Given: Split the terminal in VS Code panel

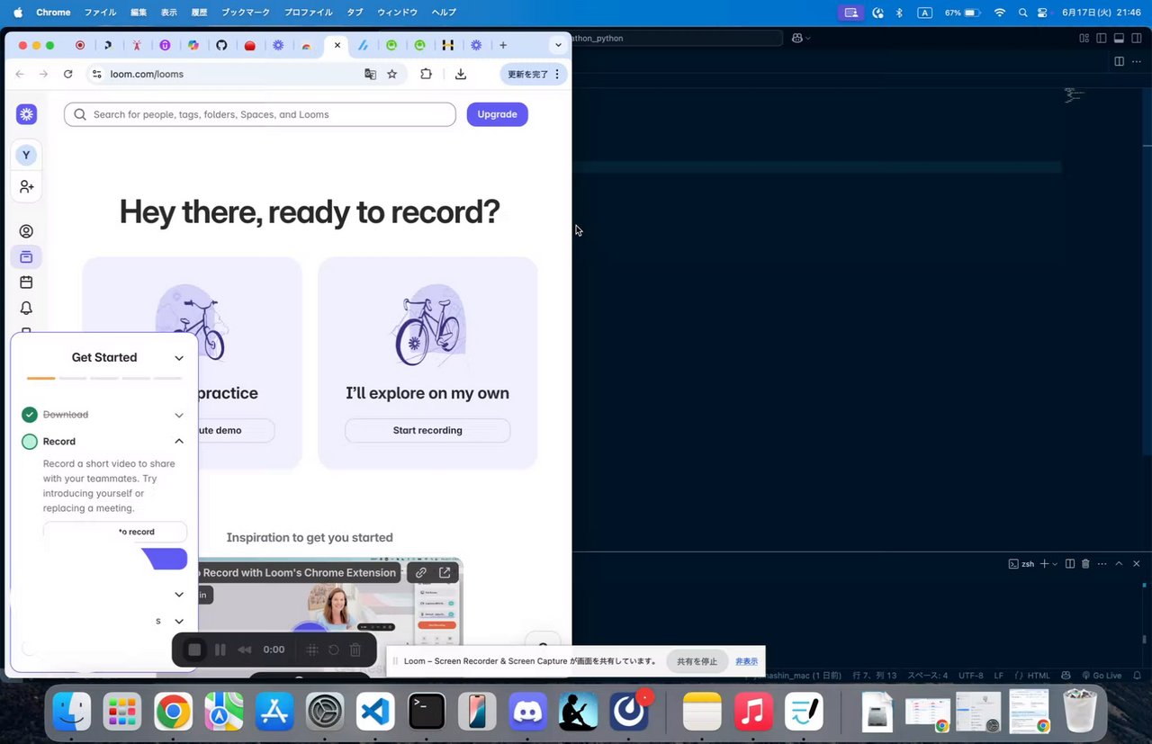Looking at the screenshot, I should point(1070,563).
